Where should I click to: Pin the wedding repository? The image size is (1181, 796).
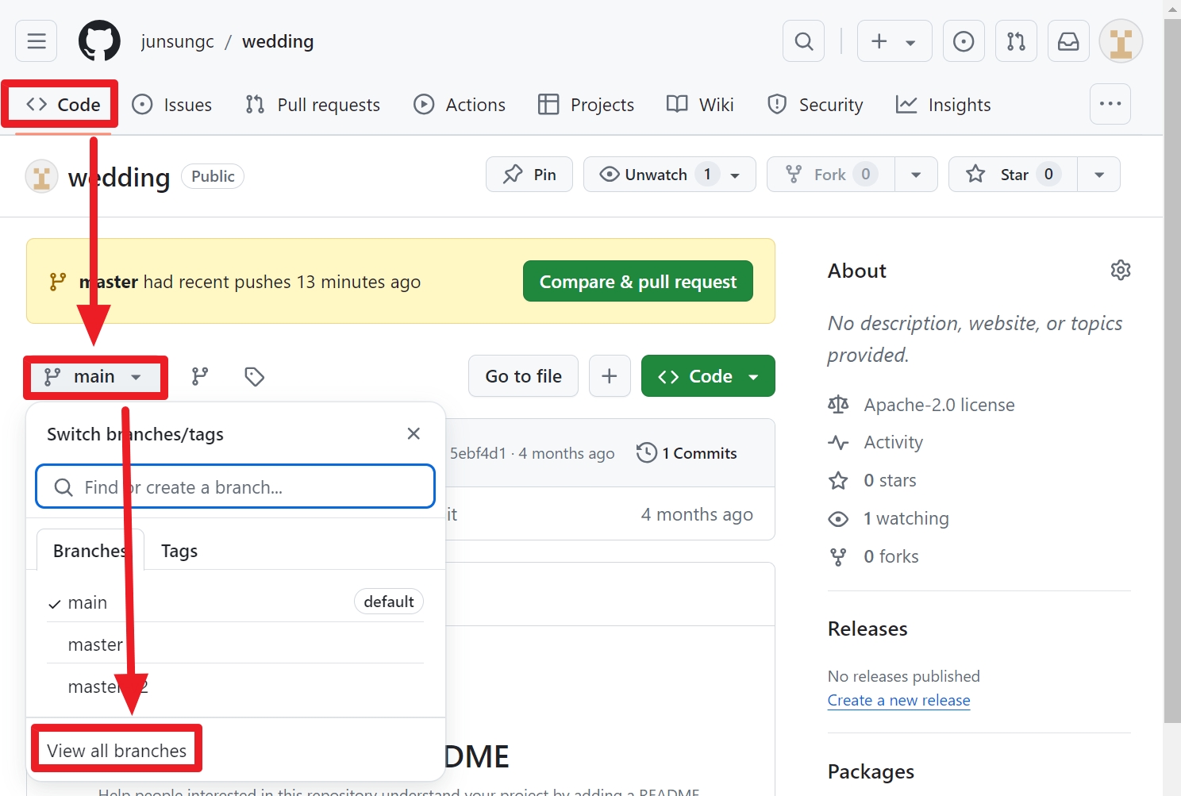[x=529, y=175]
